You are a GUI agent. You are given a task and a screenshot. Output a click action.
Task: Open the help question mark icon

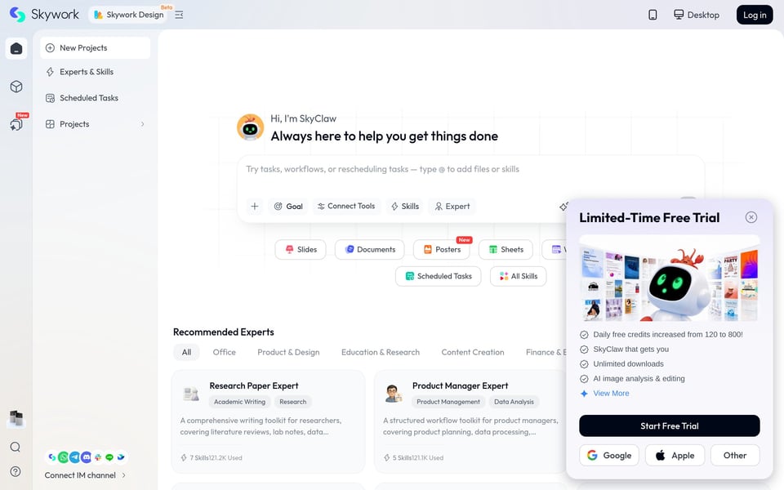pos(16,471)
